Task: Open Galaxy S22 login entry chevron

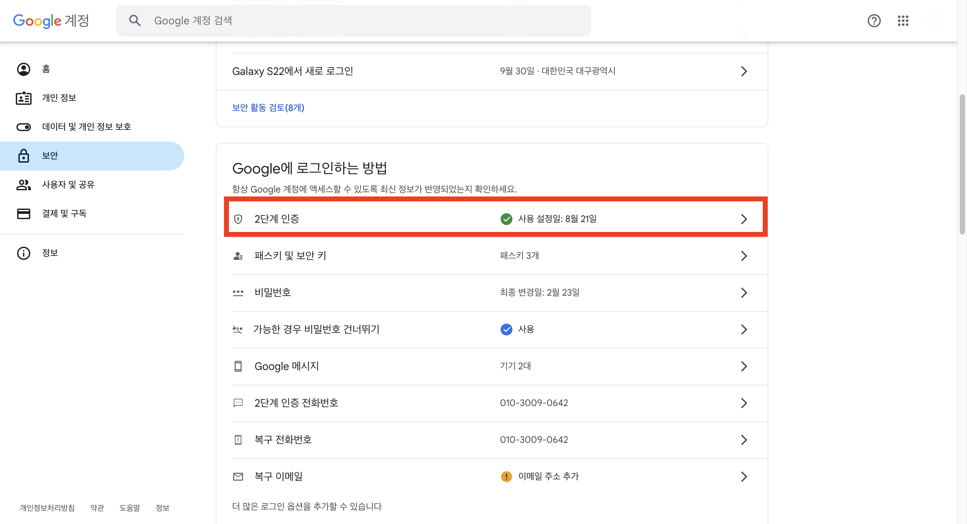Action: [744, 71]
